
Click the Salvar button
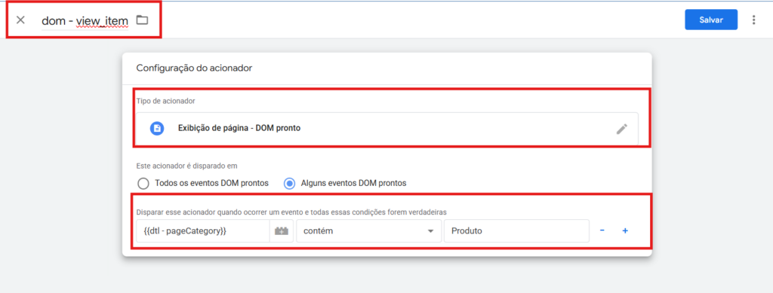coord(711,20)
